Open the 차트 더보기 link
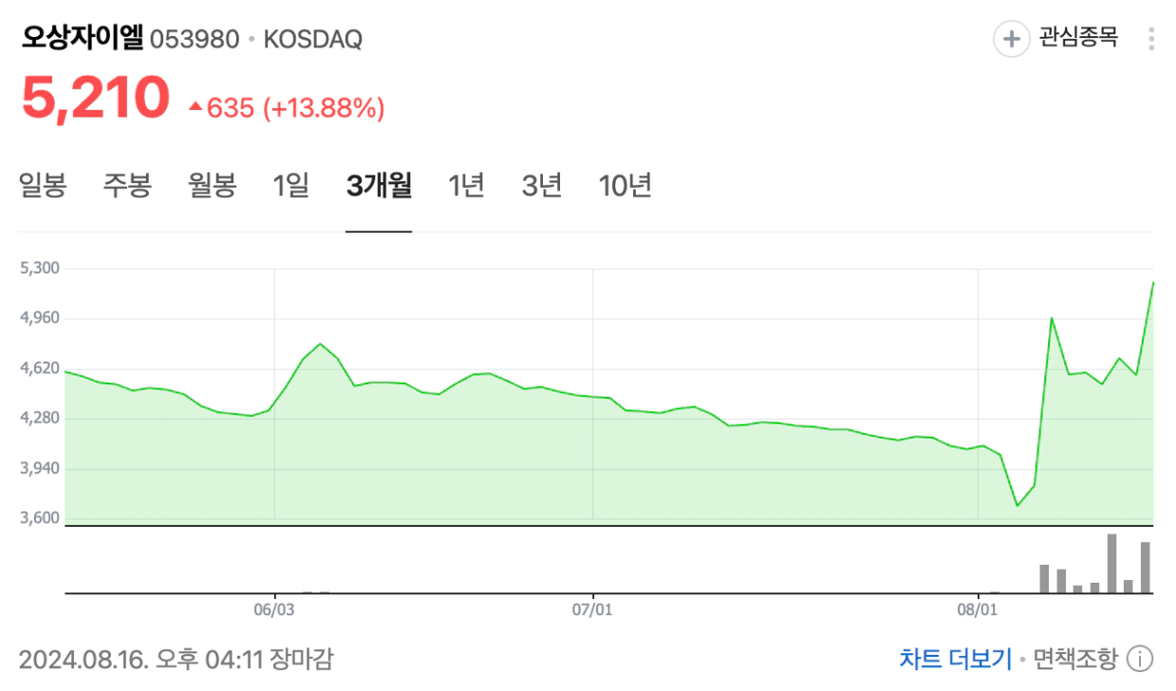The width and height of the screenshot is (1176, 691). pos(956,659)
